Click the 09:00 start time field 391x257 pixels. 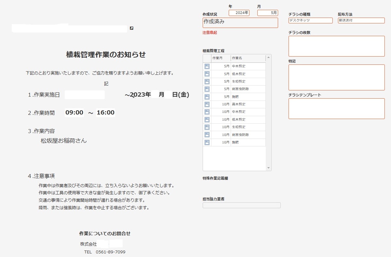point(74,113)
